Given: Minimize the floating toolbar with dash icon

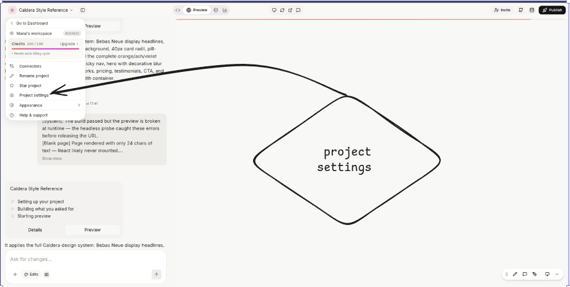Looking at the screenshot, I should (557, 274).
